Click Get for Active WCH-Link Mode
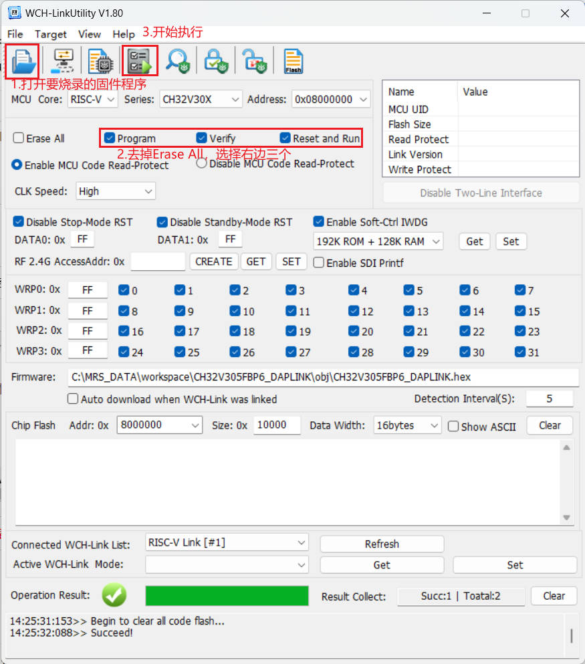 tap(382, 565)
